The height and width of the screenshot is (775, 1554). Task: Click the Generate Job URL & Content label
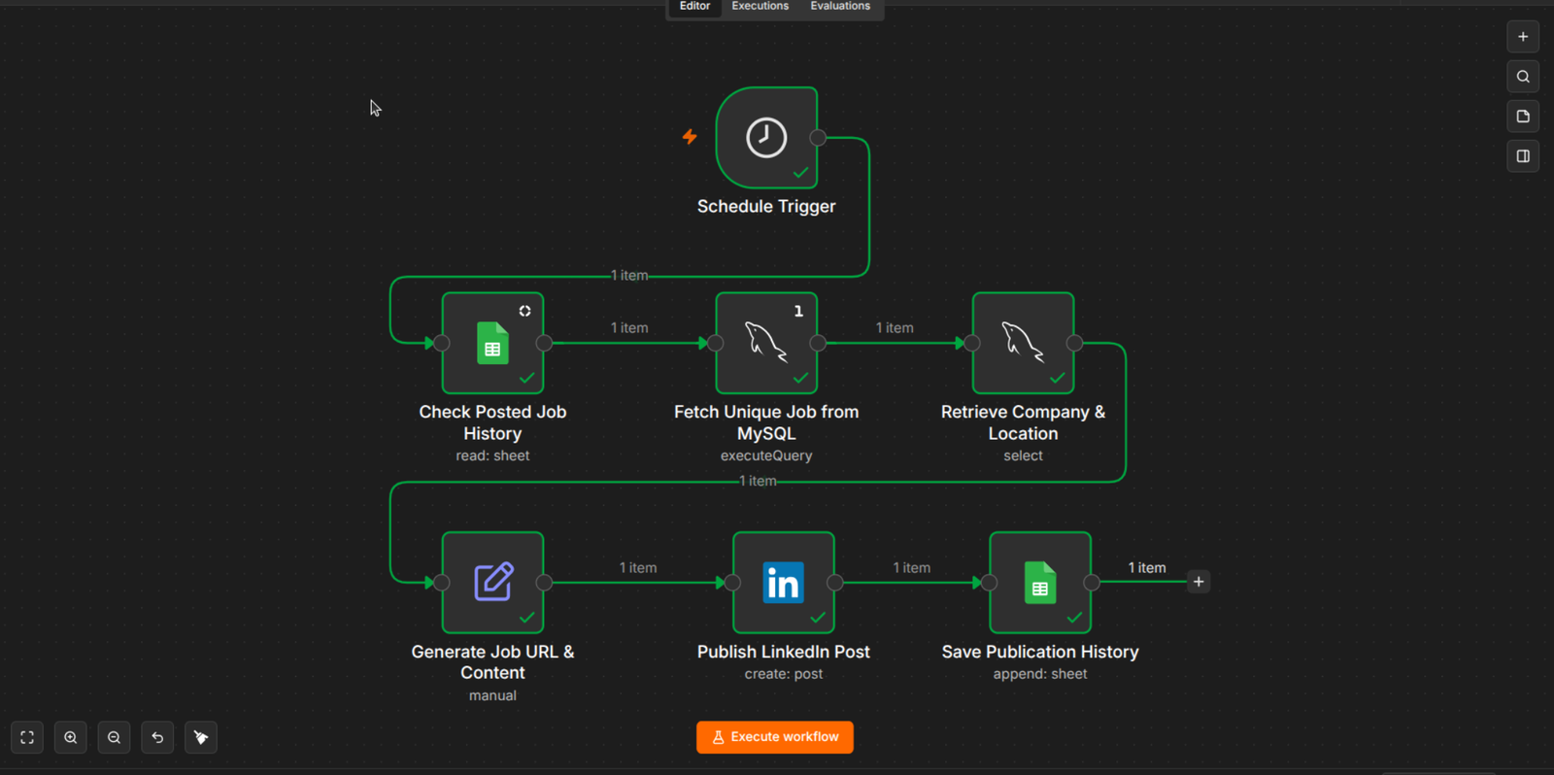[492, 662]
